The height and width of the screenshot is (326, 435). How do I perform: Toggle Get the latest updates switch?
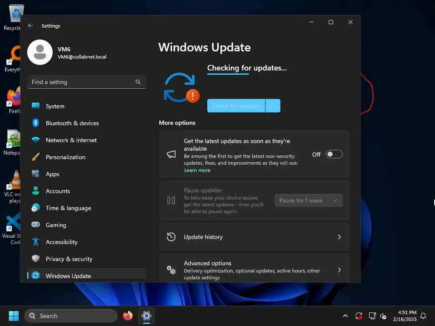point(334,154)
